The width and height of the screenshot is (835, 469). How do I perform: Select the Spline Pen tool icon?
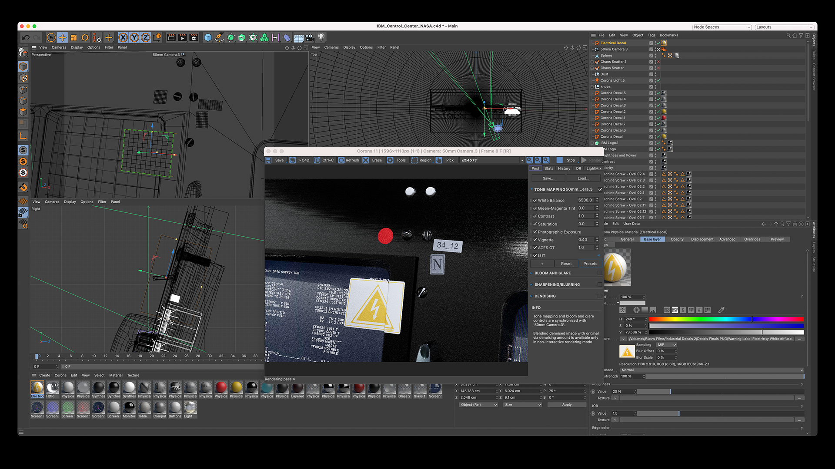tap(219, 38)
